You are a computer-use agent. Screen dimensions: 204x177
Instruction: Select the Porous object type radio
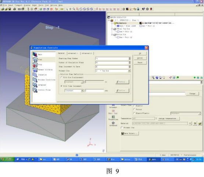[134, 109]
